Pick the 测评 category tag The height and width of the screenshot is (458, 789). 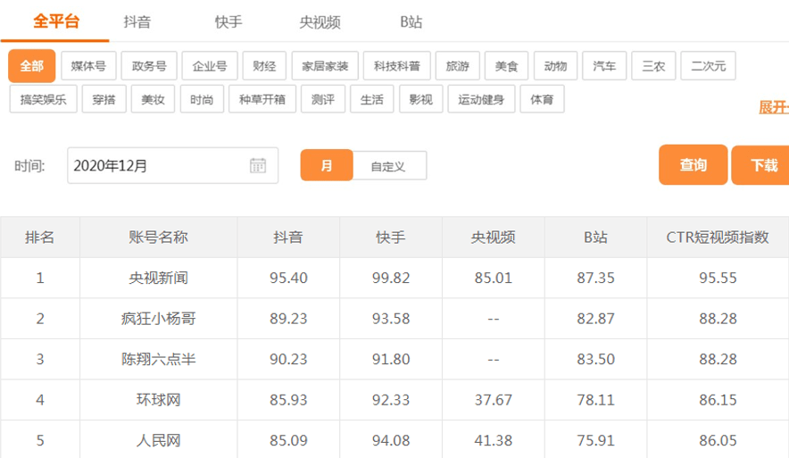click(323, 99)
